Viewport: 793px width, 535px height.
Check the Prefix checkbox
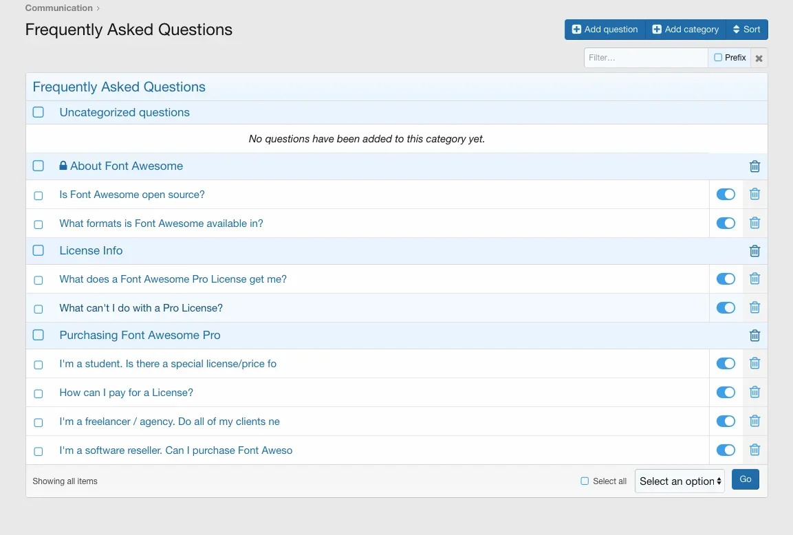point(718,58)
